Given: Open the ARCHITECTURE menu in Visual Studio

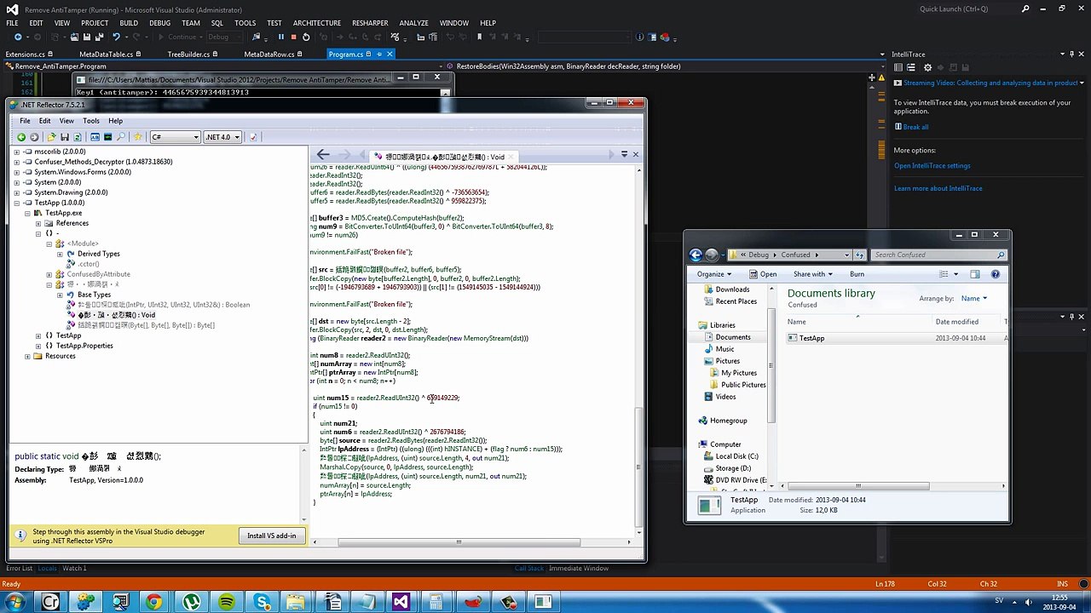Looking at the screenshot, I should coord(316,23).
